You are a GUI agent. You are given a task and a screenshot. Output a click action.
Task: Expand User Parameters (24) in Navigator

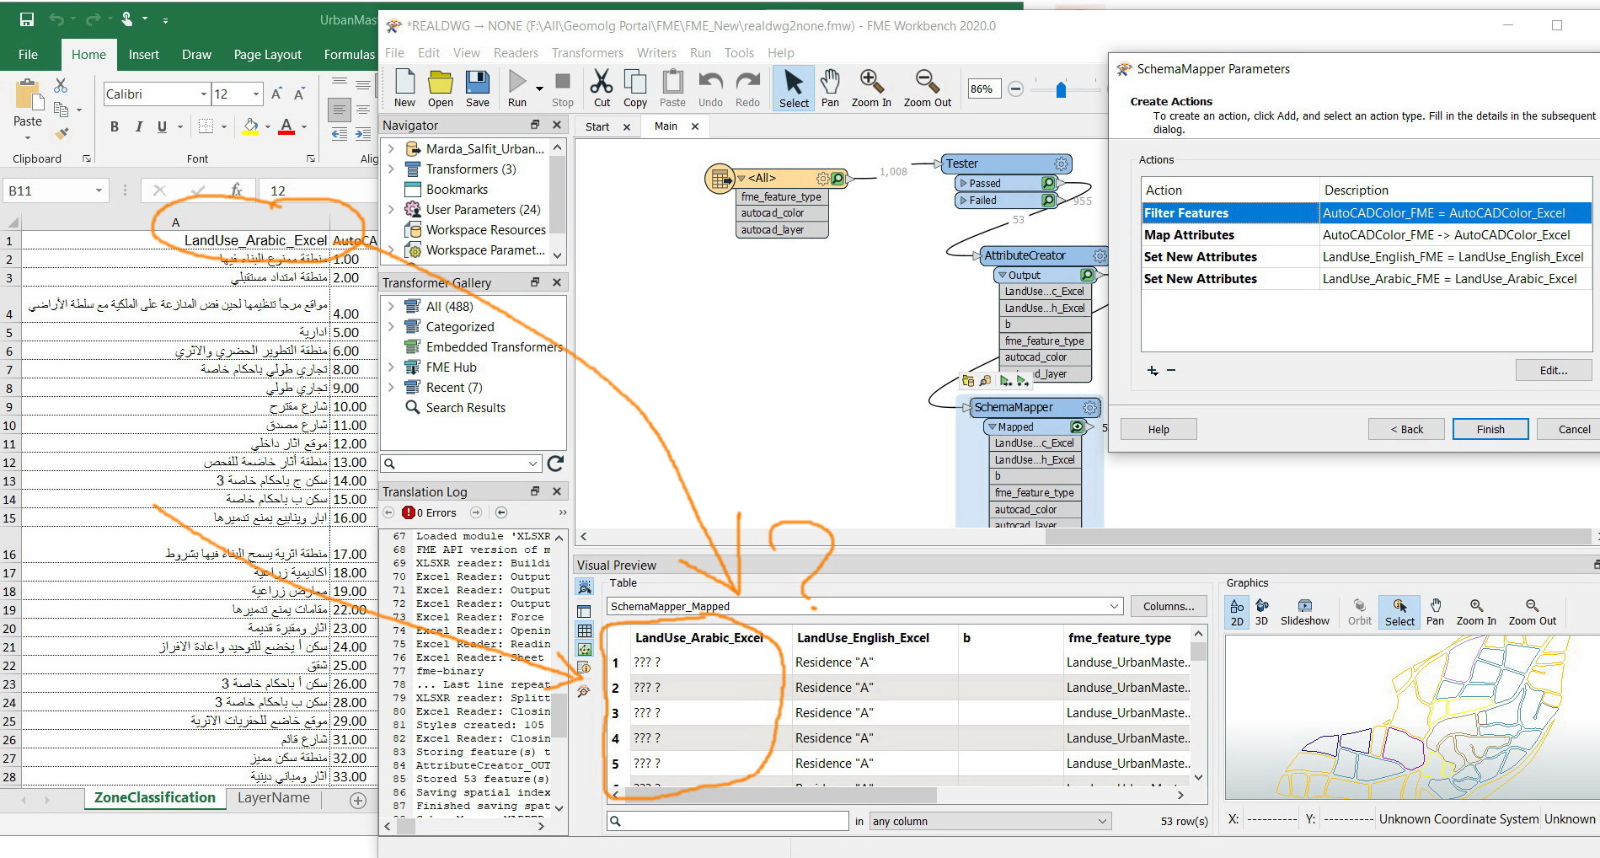(x=391, y=209)
